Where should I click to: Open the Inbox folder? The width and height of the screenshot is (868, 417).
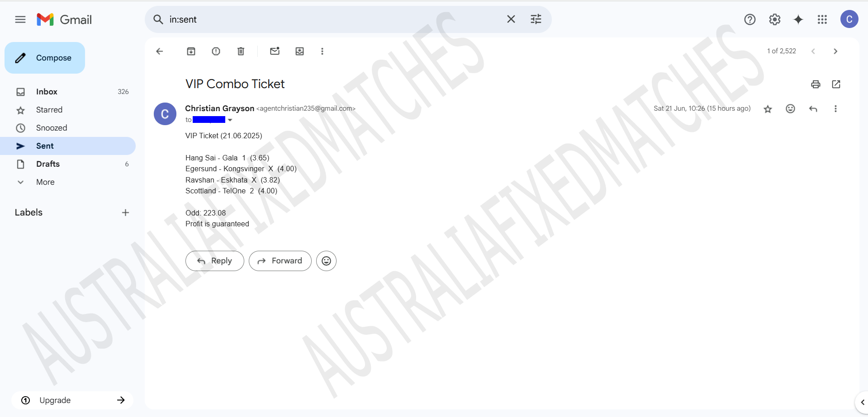(x=68, y=92)
